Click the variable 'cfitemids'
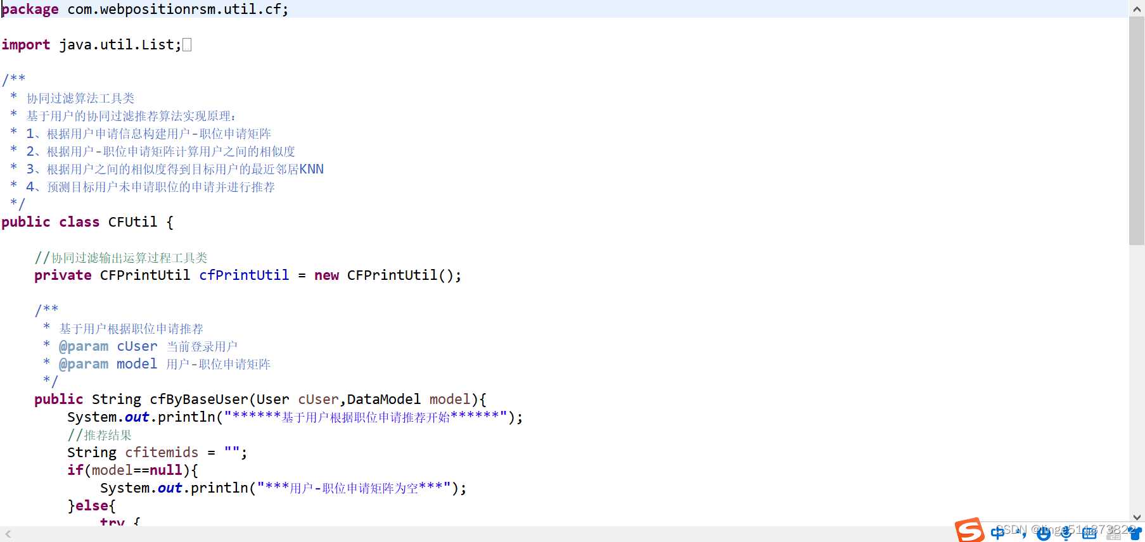This screenshot has height=542, width=1145. click(x=162, y=453)
